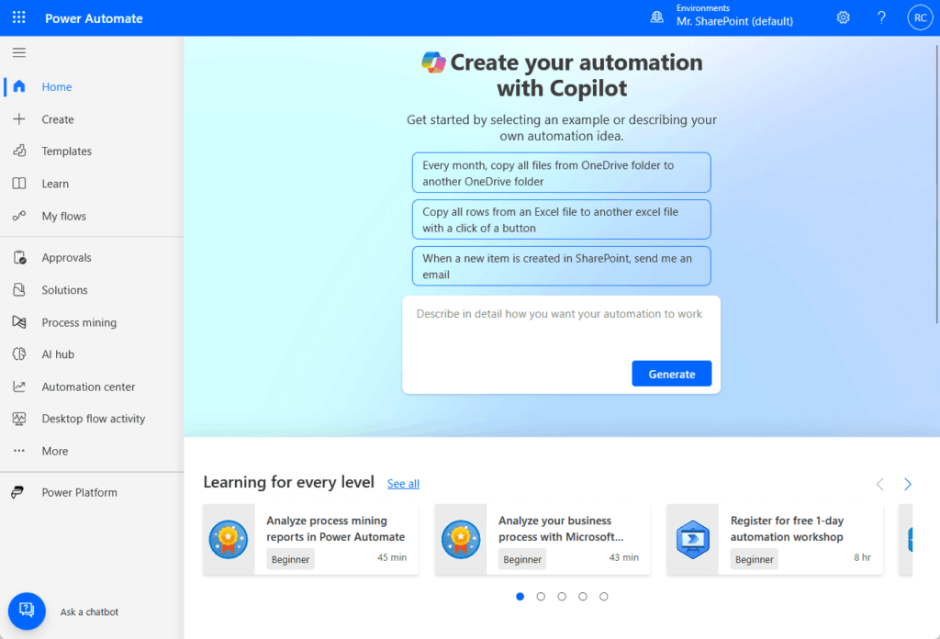Viewport: 940px width, 639px height.
Task: Go to the next learning cards
Action: 908,484
